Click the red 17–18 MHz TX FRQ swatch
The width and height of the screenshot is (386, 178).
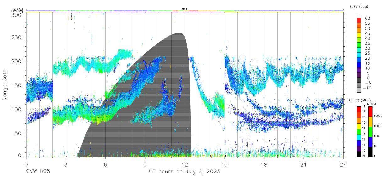[x=359, y=109]
